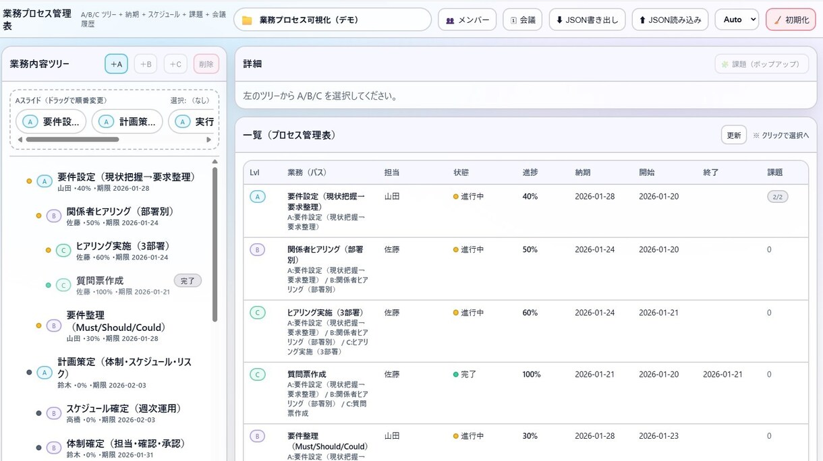Click the 状態 column header

click(461, 173)
